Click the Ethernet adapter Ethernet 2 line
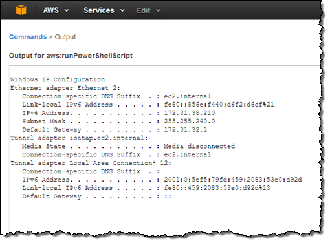The width and height of the screenshot is (330, 243). (65, 88)
